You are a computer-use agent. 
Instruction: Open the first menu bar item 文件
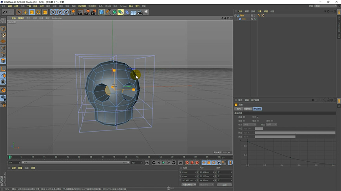point(3,6)
